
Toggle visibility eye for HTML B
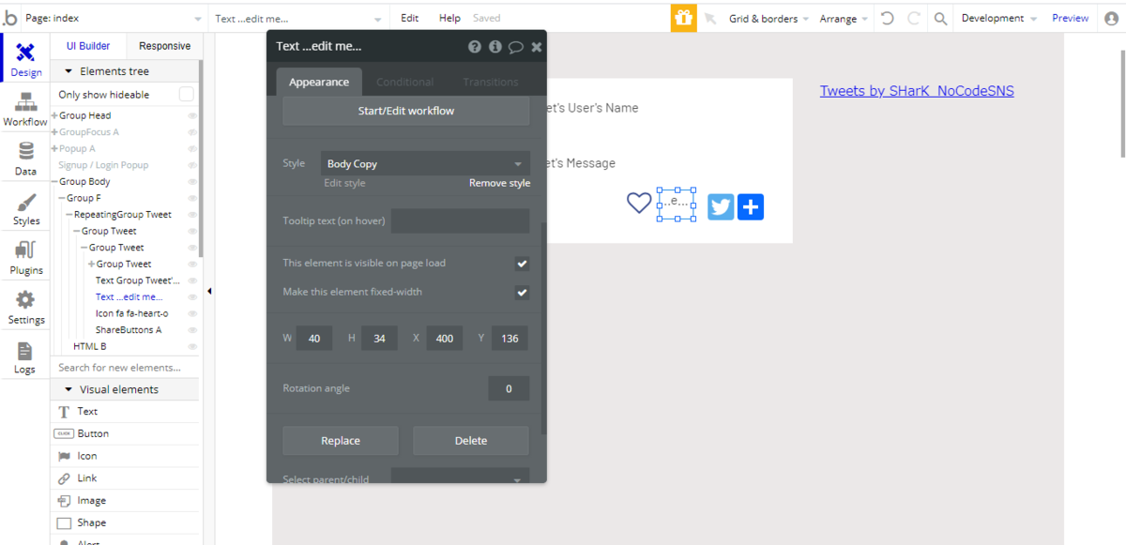192,346
